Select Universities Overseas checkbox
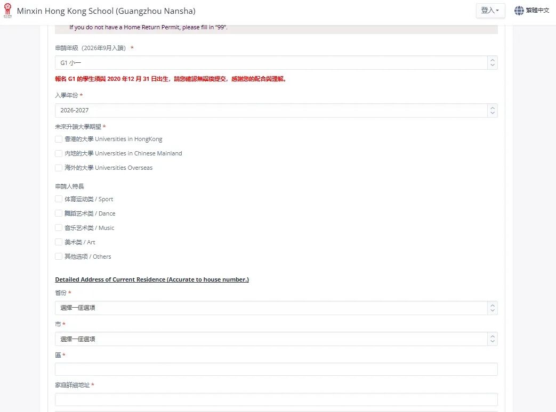Viewport: 556px width, 412px height. pyautogui.click(x=59, y=168)
